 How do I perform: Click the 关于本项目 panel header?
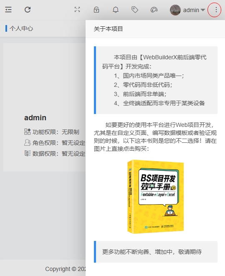coord(108,29)
